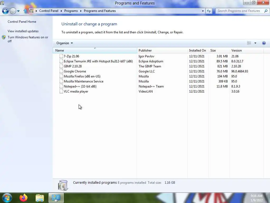The height and width of the screenshot is (203, 270).
Task: Open Turn Windows features on or off
Action: (x=28, y=39)
